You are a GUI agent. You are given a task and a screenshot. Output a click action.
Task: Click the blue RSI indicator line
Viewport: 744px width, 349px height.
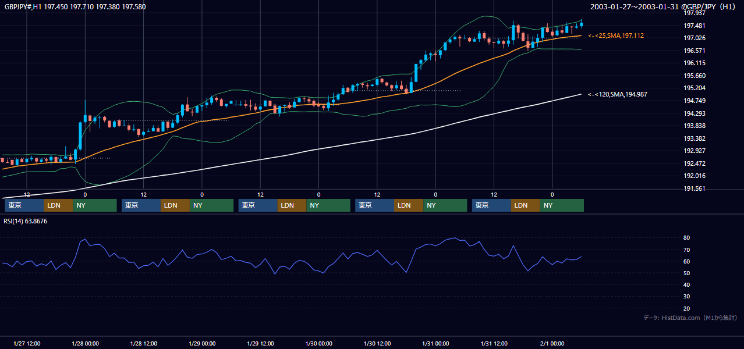pyautogui.click(x=291, y=264)
